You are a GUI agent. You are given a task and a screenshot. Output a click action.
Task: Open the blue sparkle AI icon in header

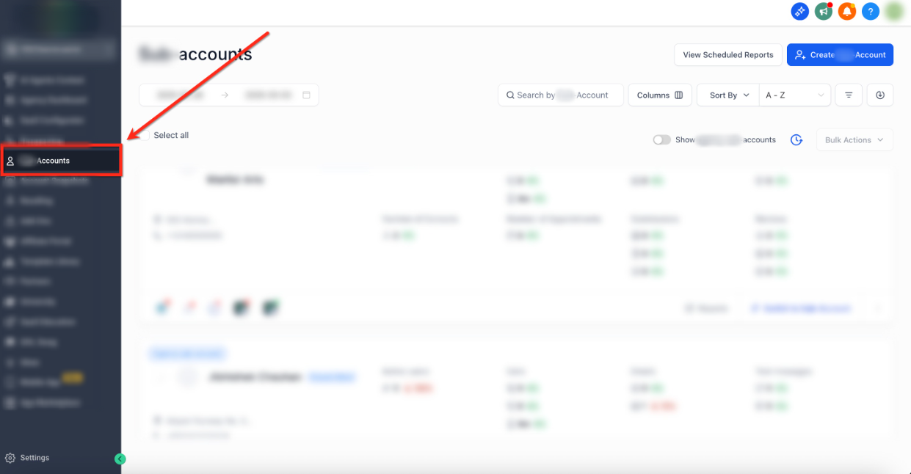[x=799, y=11]
